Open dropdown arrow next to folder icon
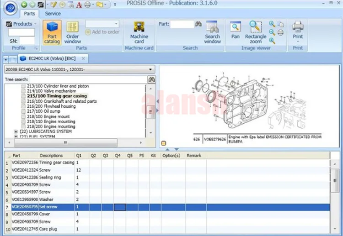This screenshot has height=236, width=343. pyautogui.click(x=106, y=5)
